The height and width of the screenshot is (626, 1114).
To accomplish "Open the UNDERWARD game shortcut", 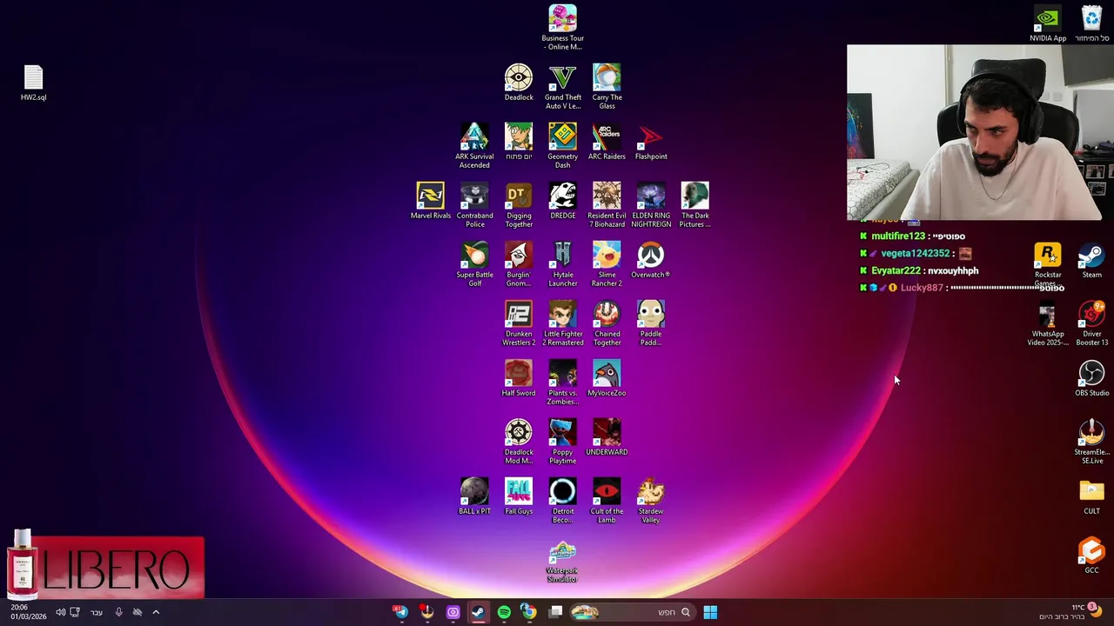I will click(607, 437).
